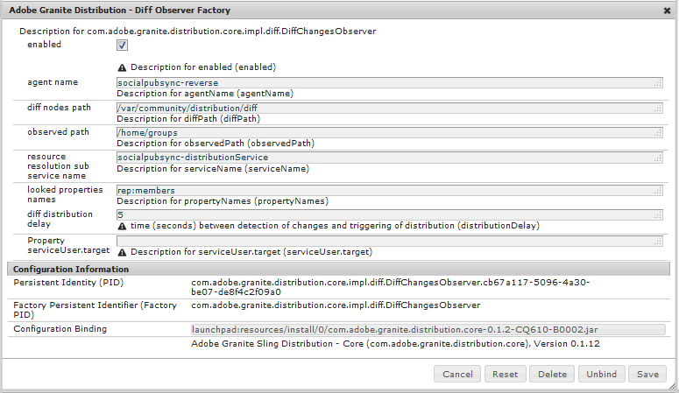Select the Factory PID value text
Image resolution: width=679 pixels, height=393 pixels.
[x=336, y=305]
